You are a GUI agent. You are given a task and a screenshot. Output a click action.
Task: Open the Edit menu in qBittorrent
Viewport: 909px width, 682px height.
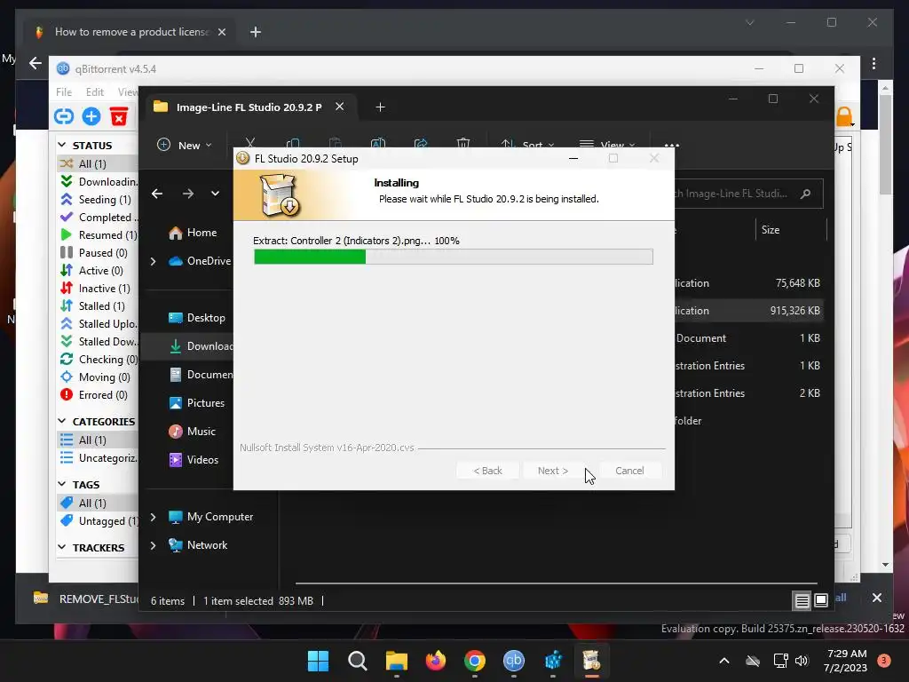click(x=94, y=91)
